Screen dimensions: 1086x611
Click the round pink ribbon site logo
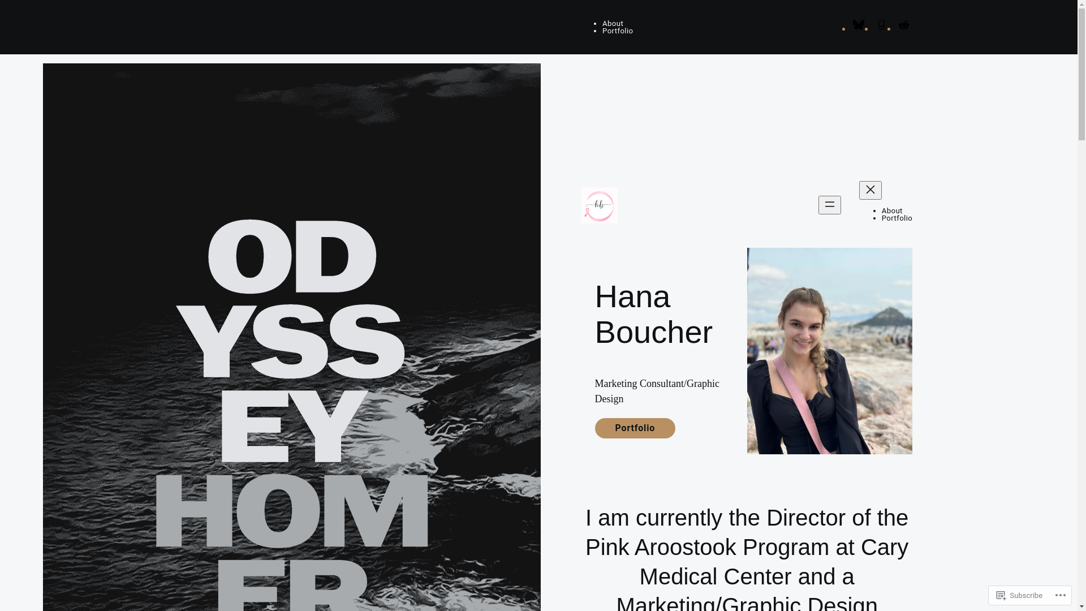(600, 205)
